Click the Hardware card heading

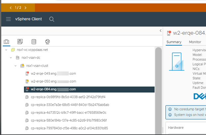(176, 128)
